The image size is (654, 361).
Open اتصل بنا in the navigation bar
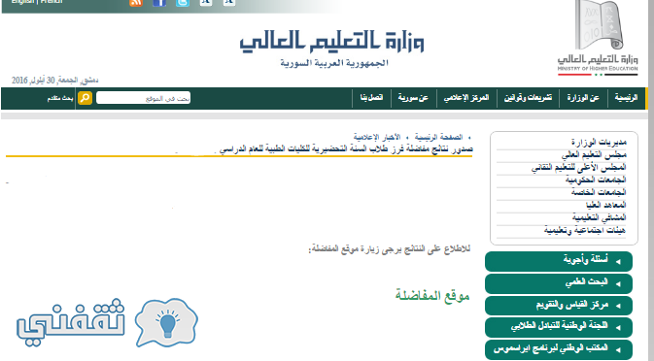pyautogui.click(x=371, y=98)
